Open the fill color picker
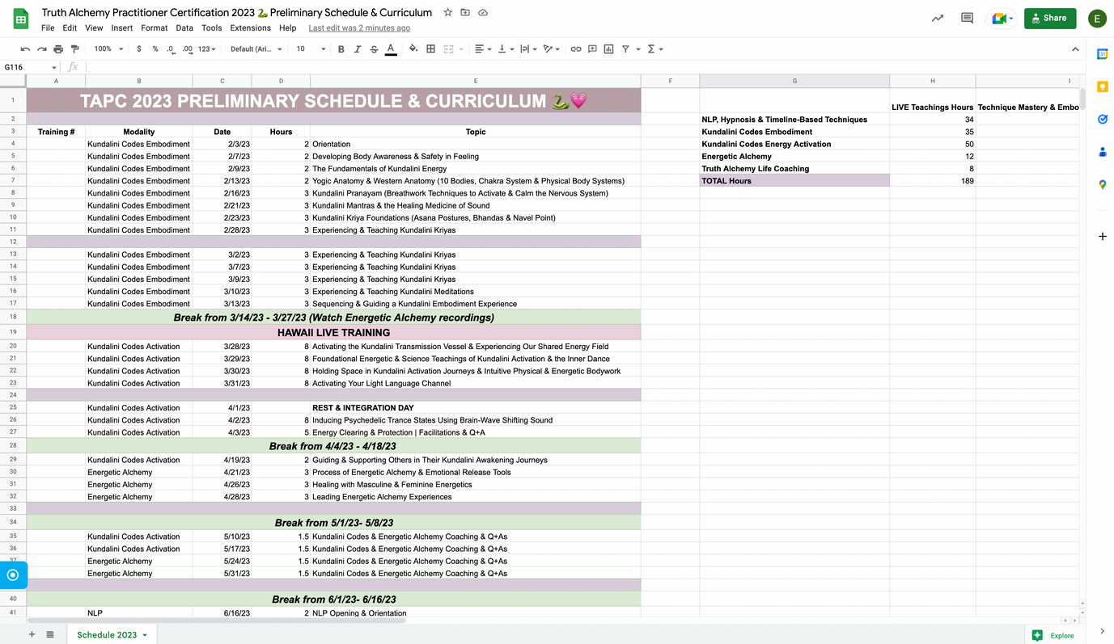 tap(413, 49)
